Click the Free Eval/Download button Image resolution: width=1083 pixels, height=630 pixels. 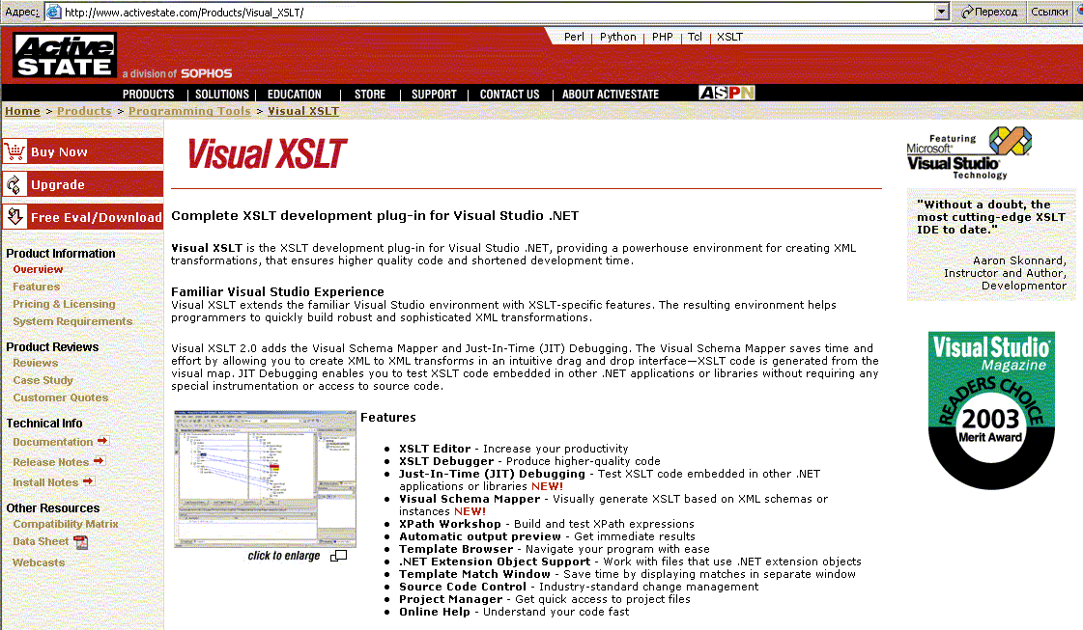[83, 217]
